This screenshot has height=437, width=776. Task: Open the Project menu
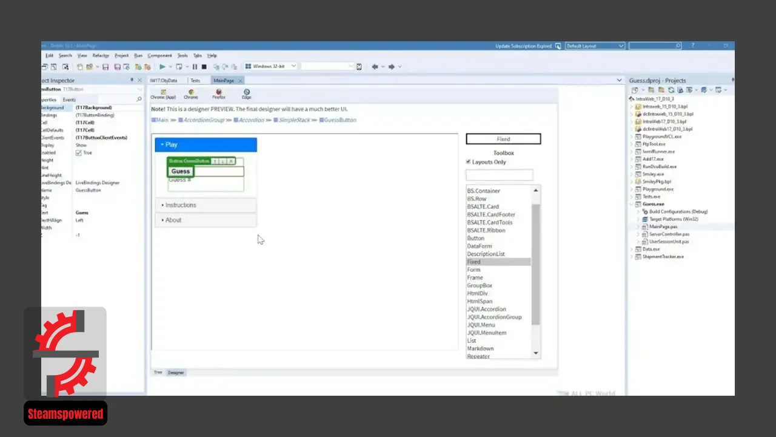pyautogui.click(x=121, y=55)
